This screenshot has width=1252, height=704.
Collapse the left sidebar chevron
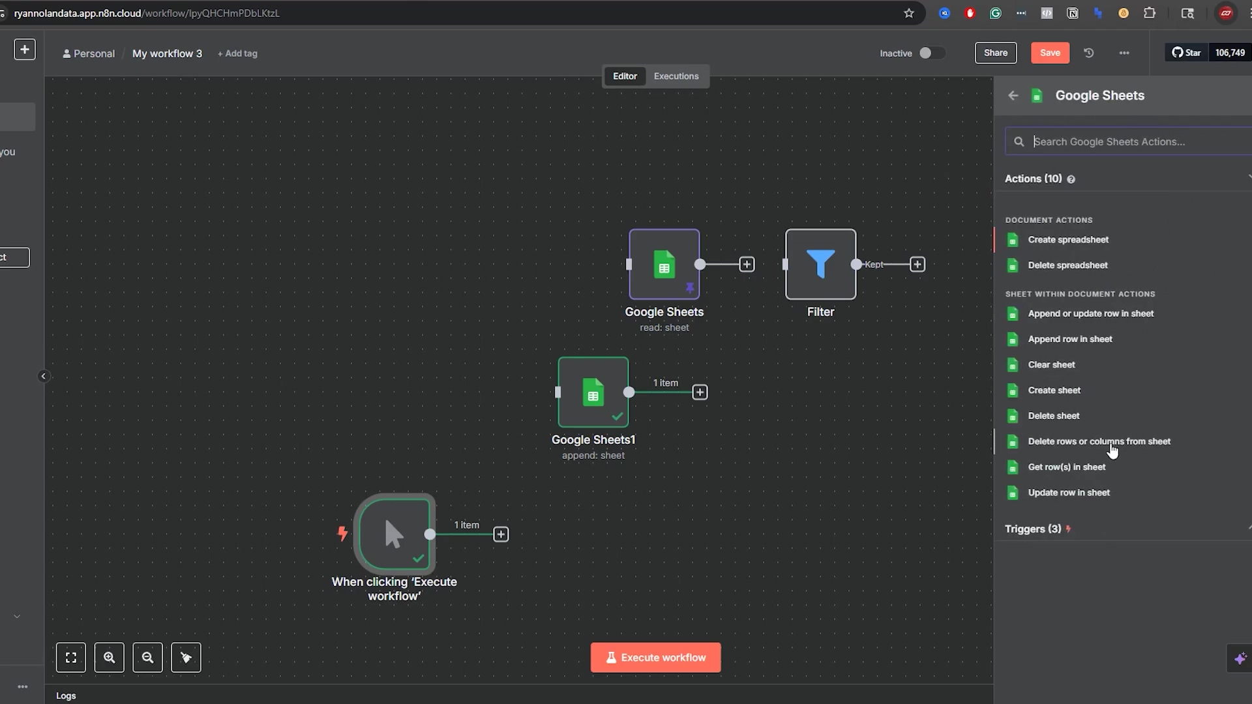(x=44, y=376)
